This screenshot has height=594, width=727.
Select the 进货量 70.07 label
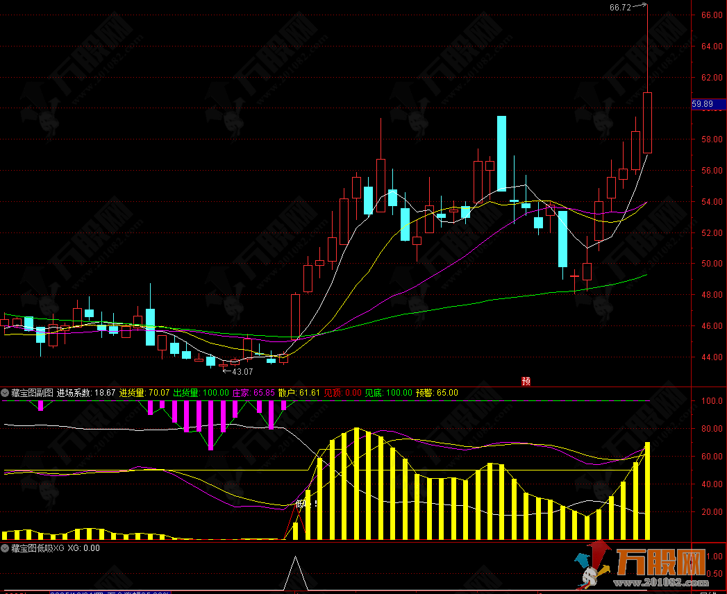tap(144, 393)
